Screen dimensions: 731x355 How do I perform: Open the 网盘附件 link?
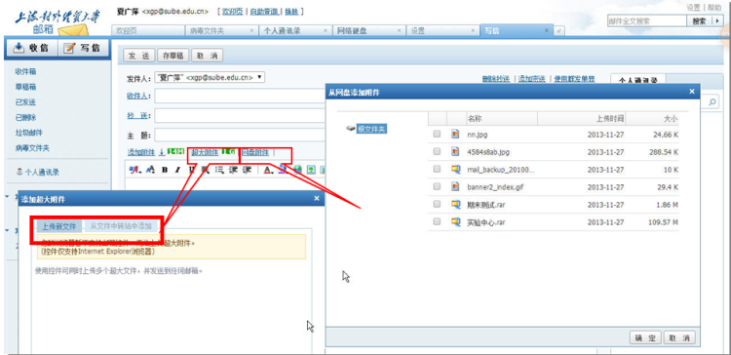(255, 152)
